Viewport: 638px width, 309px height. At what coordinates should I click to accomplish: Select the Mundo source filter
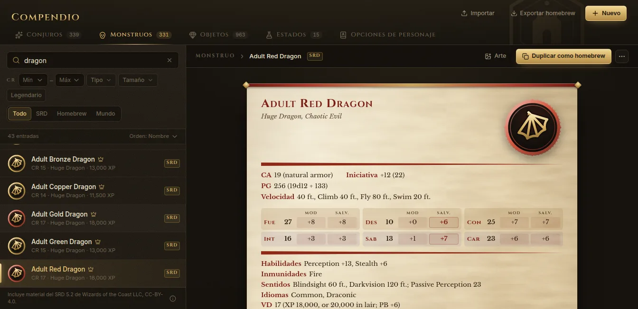(105, 114)
